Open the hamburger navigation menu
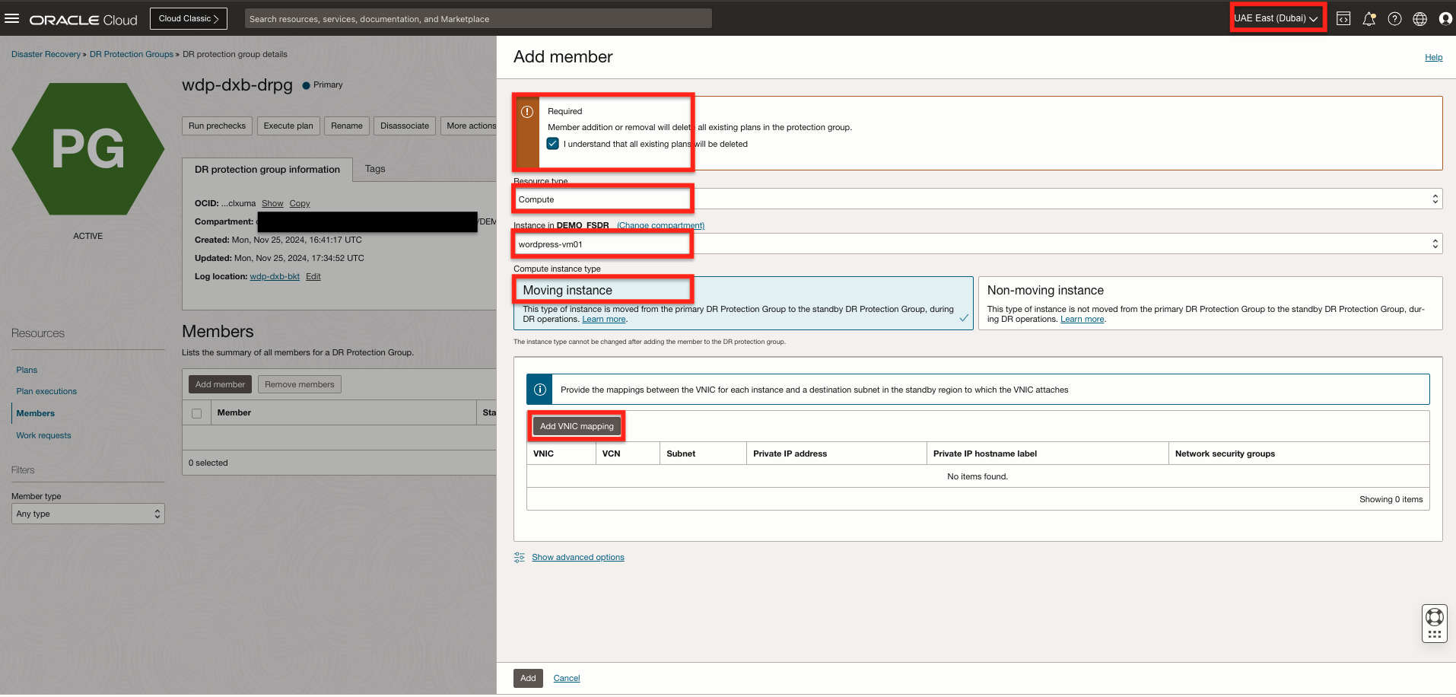Viewport: 1456px width, 697px height. click(12, 18)
